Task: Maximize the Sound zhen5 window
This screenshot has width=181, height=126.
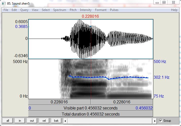Action: [164, 3]
